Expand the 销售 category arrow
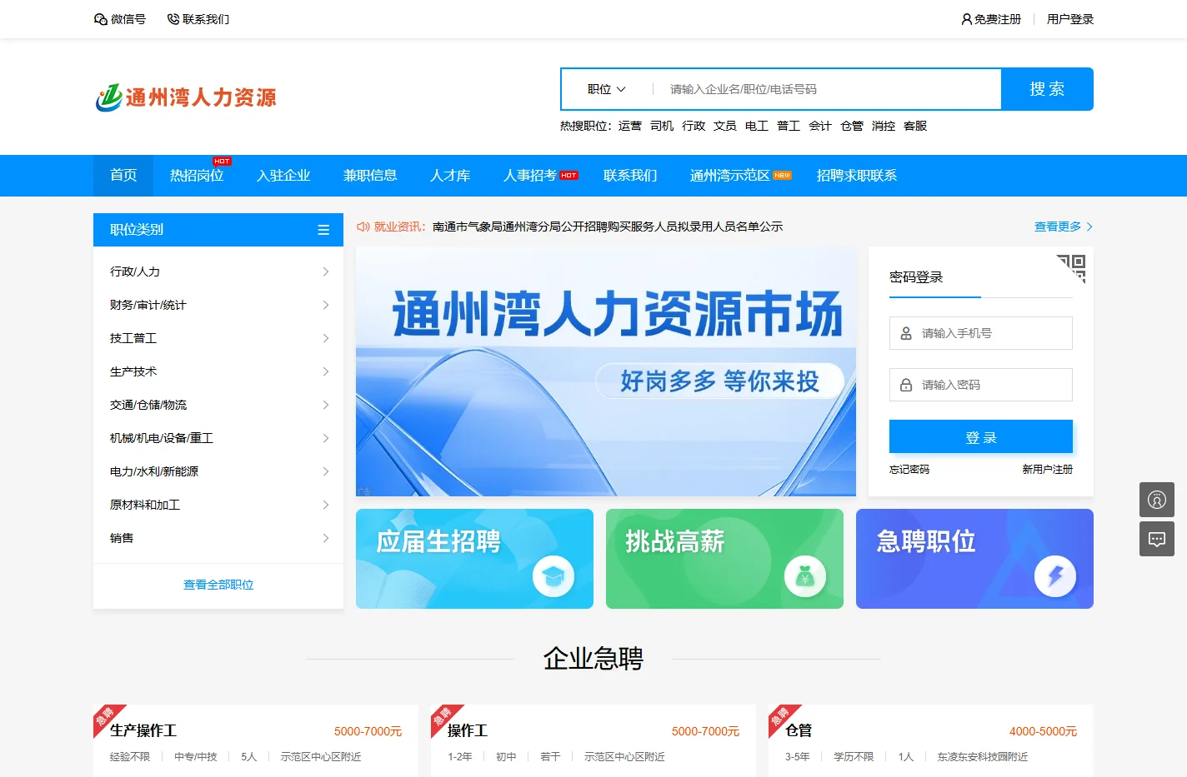This screenshot has height=777, width=1187. 326,538
